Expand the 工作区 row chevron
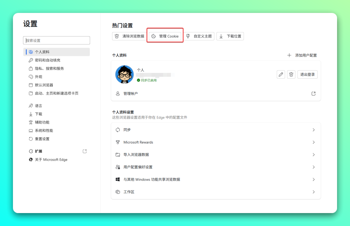 (x=314, y=192)
